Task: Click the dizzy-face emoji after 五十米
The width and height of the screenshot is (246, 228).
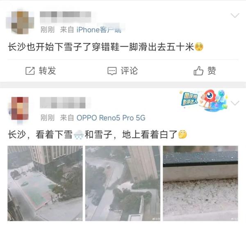Action: click(199, 47)
